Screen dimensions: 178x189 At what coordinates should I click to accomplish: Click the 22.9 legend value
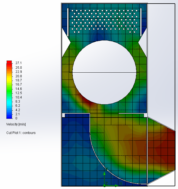click(x=18, y=72)
